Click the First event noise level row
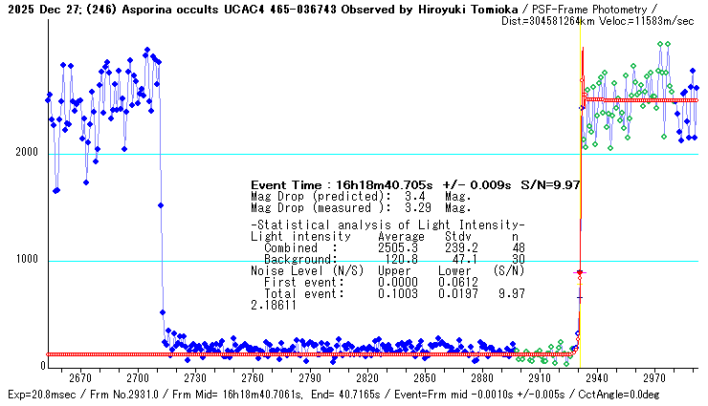This screenshot has width=708, height=406. point(387,282)
